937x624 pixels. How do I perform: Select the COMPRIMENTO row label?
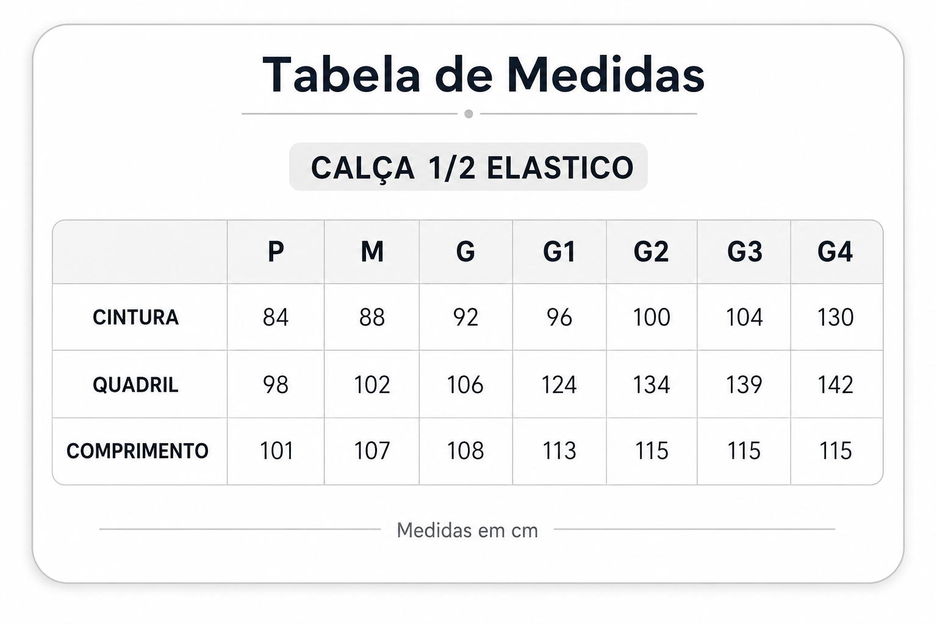137,451
